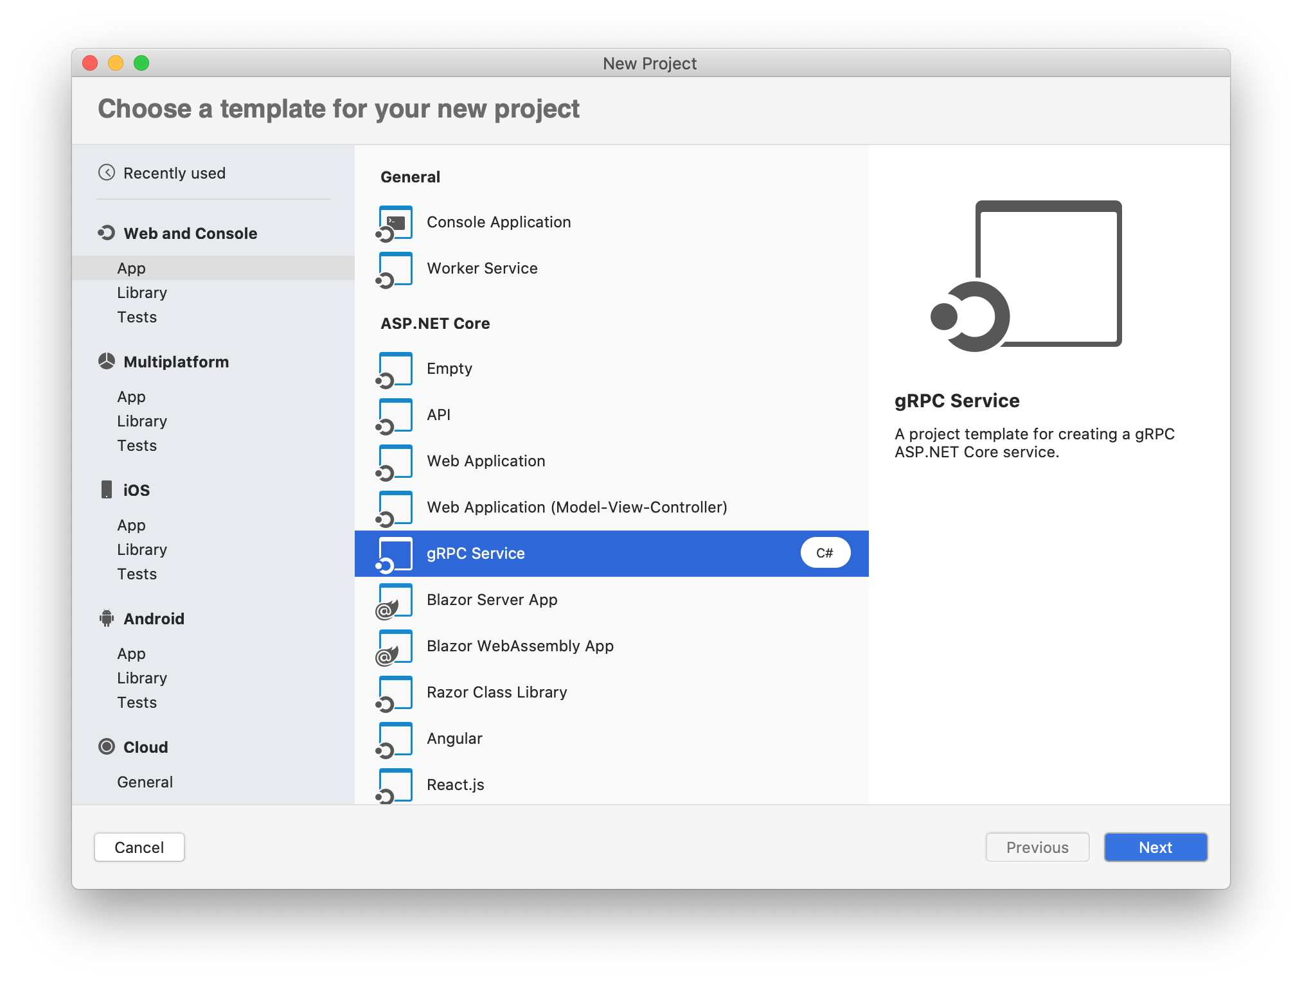This screenshot has height=984, width=1302.
Task: Select the C# language badge on gRPC Service
Action: tap(826, 552)
